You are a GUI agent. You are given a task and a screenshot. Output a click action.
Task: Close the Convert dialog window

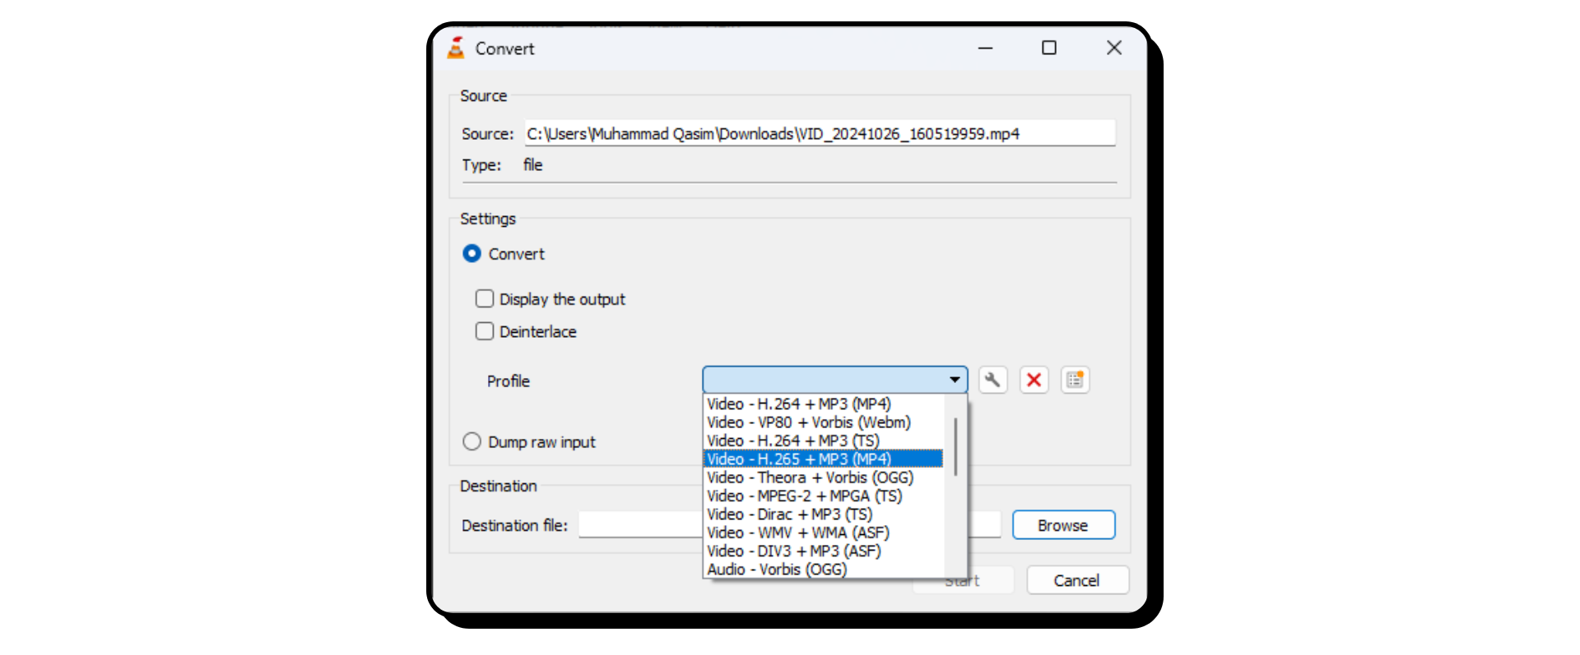click(1114, 48)
